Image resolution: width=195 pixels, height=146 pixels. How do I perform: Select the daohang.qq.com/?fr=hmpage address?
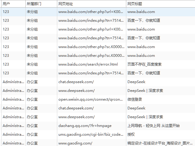pos(85,126)
